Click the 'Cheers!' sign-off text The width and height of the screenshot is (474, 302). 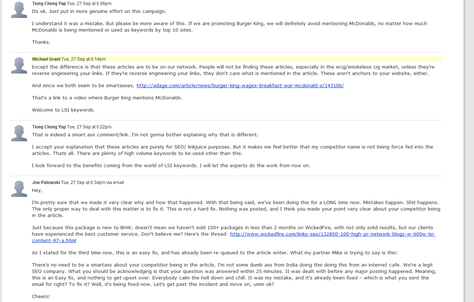pyautogui.click(x=41, y=297)
